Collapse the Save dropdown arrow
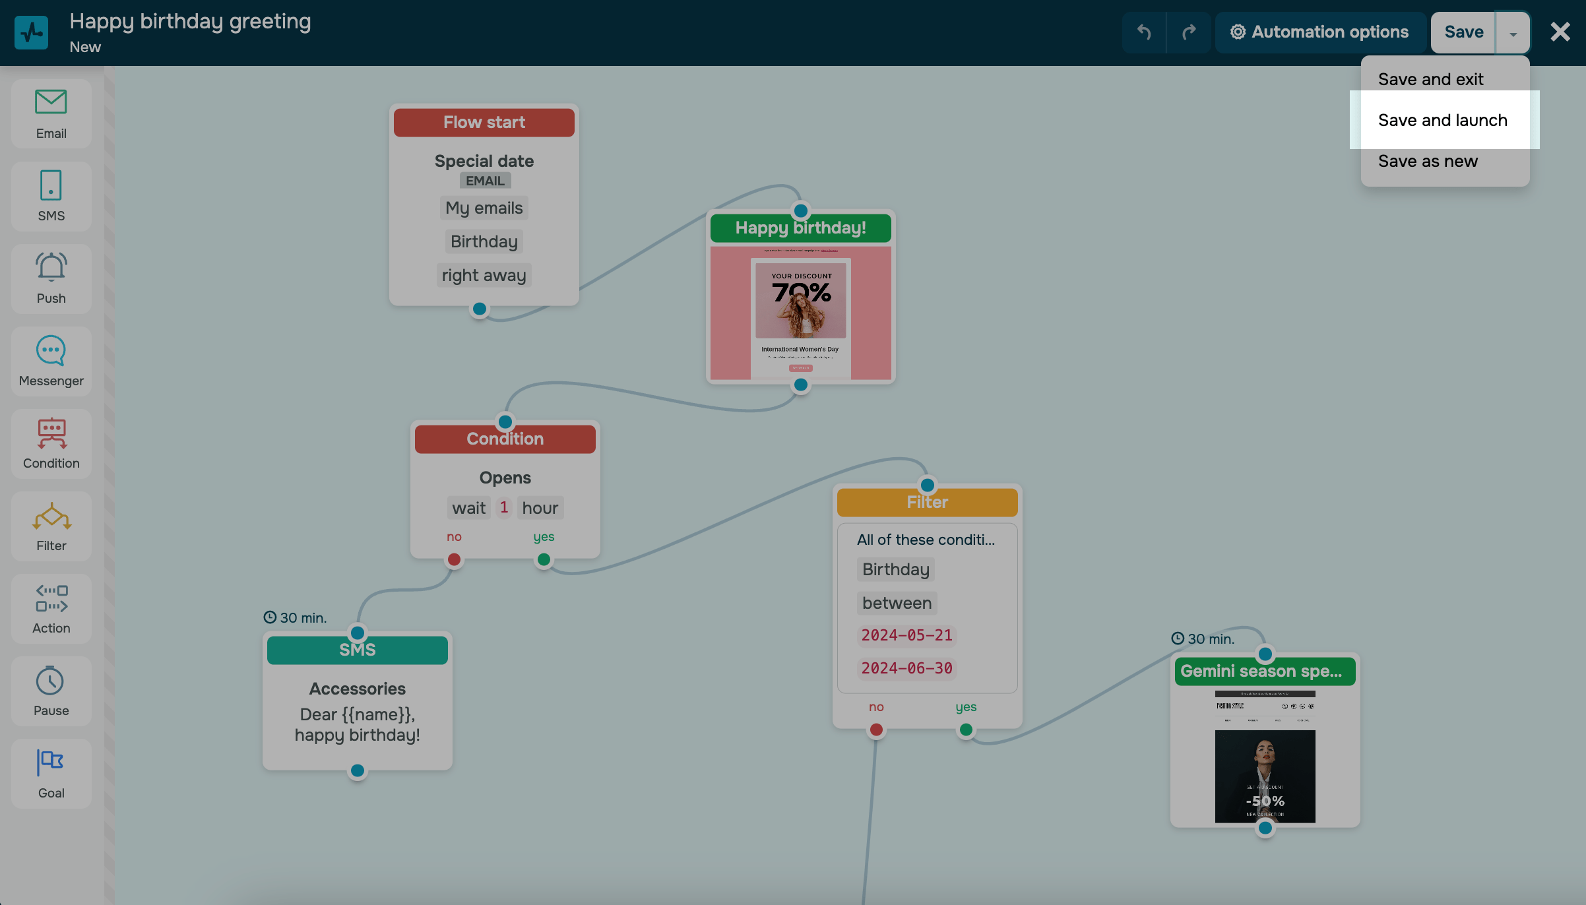Image resolution: width=1586 pixels, height=905 pixels. (1513, 33)
